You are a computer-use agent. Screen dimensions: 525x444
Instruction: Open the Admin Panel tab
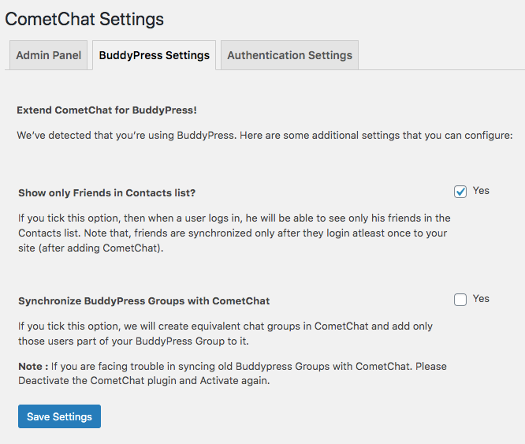48,55
